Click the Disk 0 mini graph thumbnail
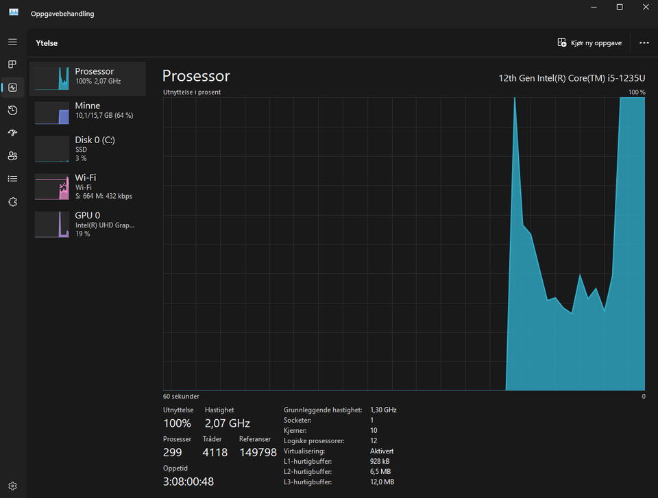The height and width of the screenshot is (498, 658). click(52, 149)
